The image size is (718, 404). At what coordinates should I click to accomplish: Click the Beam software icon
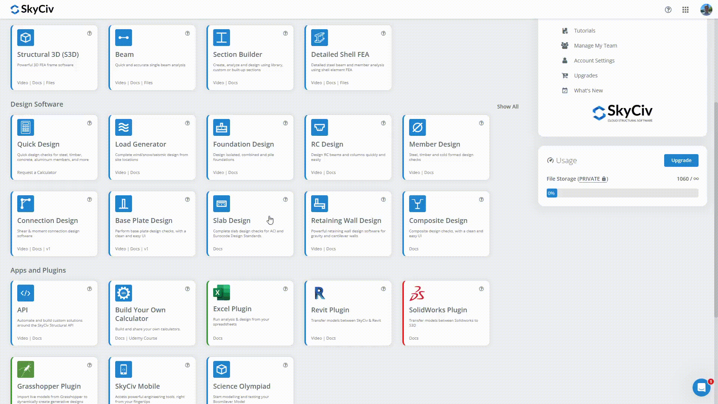click(x=123, y=37)
